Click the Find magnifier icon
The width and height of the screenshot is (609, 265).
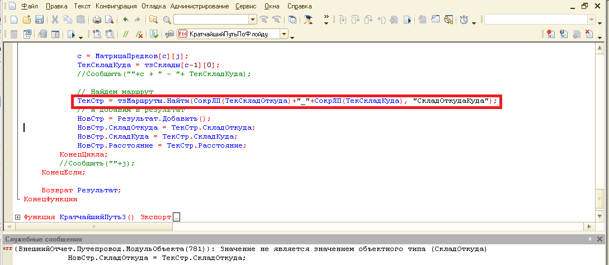[x=167, y=20]
